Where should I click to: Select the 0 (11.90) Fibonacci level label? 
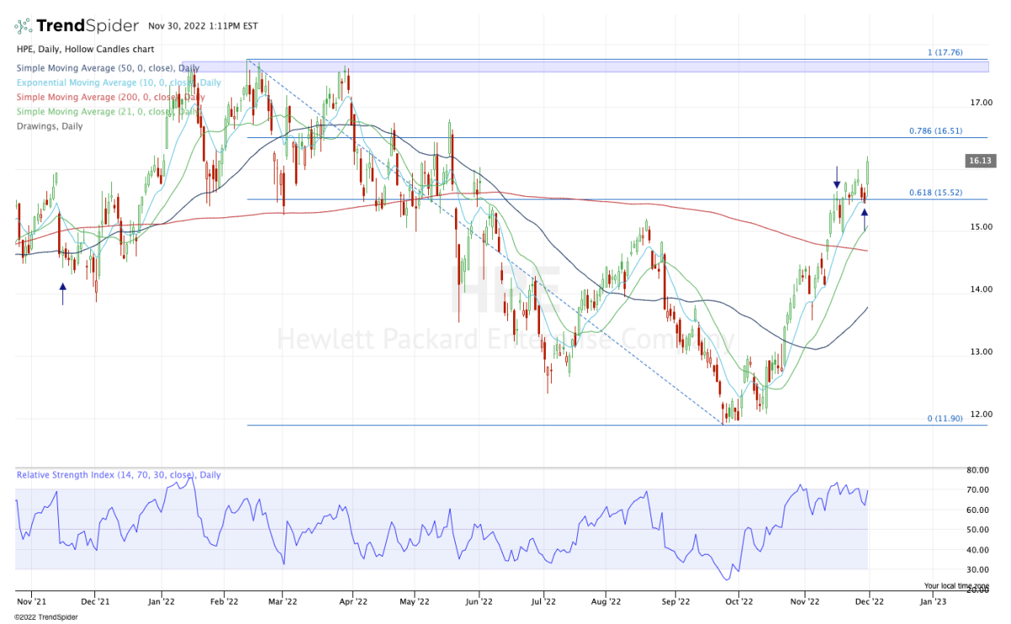(x=944, y=419)
